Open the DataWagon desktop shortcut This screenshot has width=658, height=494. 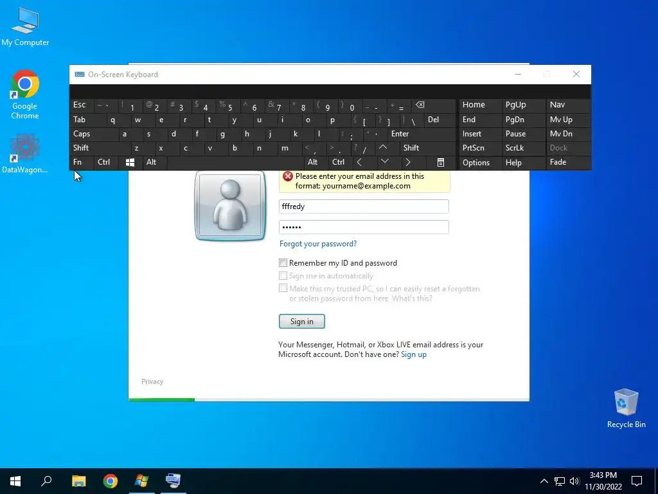point(25,153)
